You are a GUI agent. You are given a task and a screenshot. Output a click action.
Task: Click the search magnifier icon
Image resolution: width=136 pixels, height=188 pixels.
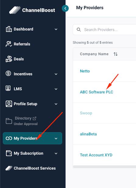coord(79,30)
